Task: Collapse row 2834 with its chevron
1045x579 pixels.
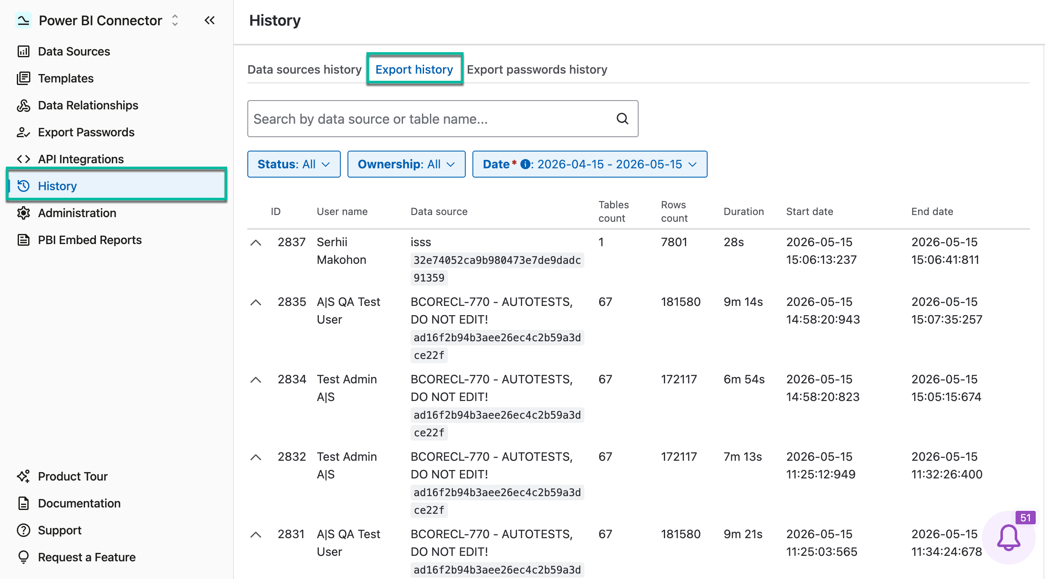Action: [256, 380]
